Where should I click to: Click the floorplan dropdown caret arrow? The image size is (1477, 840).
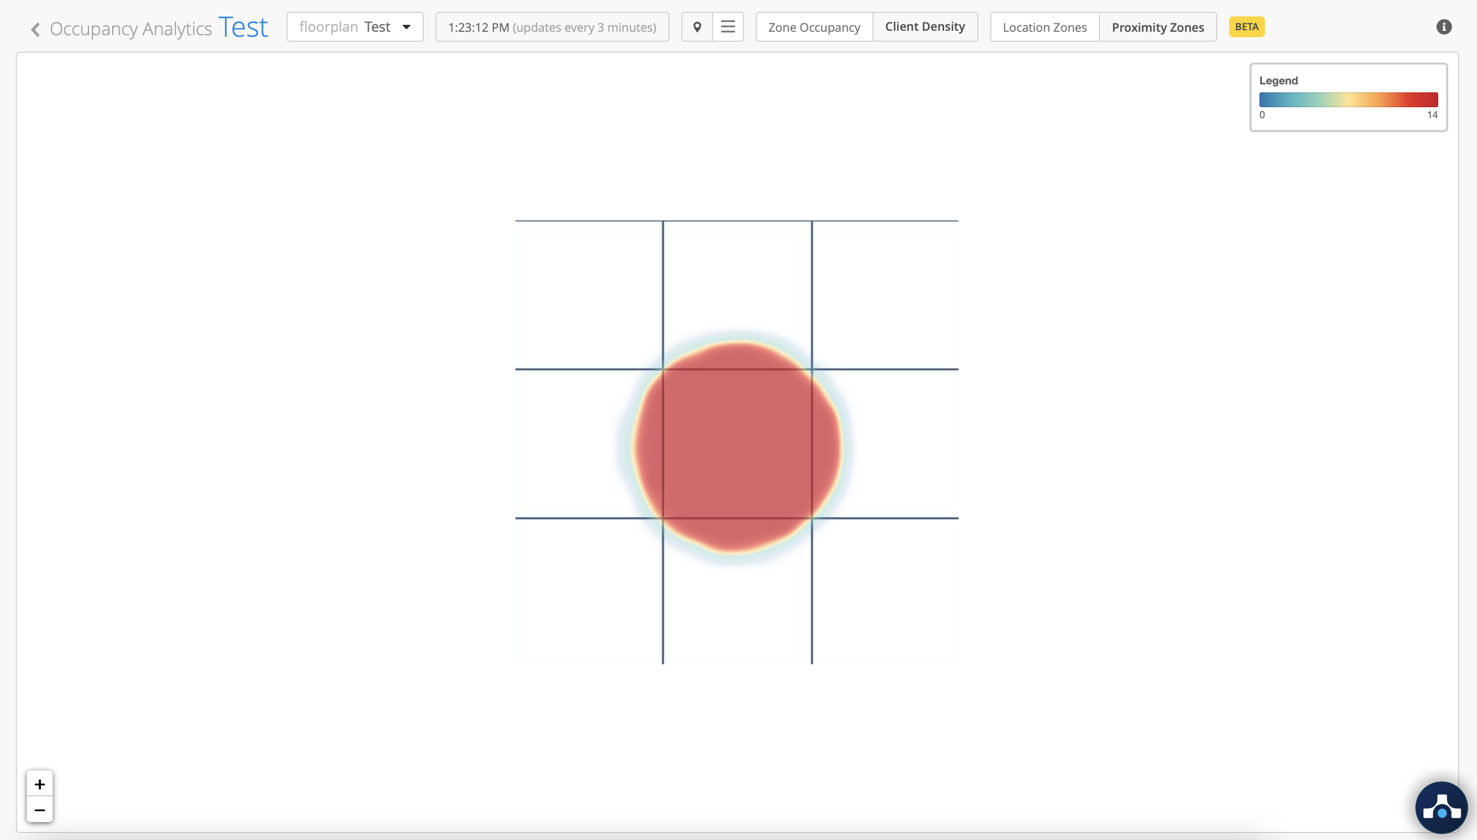click(406, 27)
